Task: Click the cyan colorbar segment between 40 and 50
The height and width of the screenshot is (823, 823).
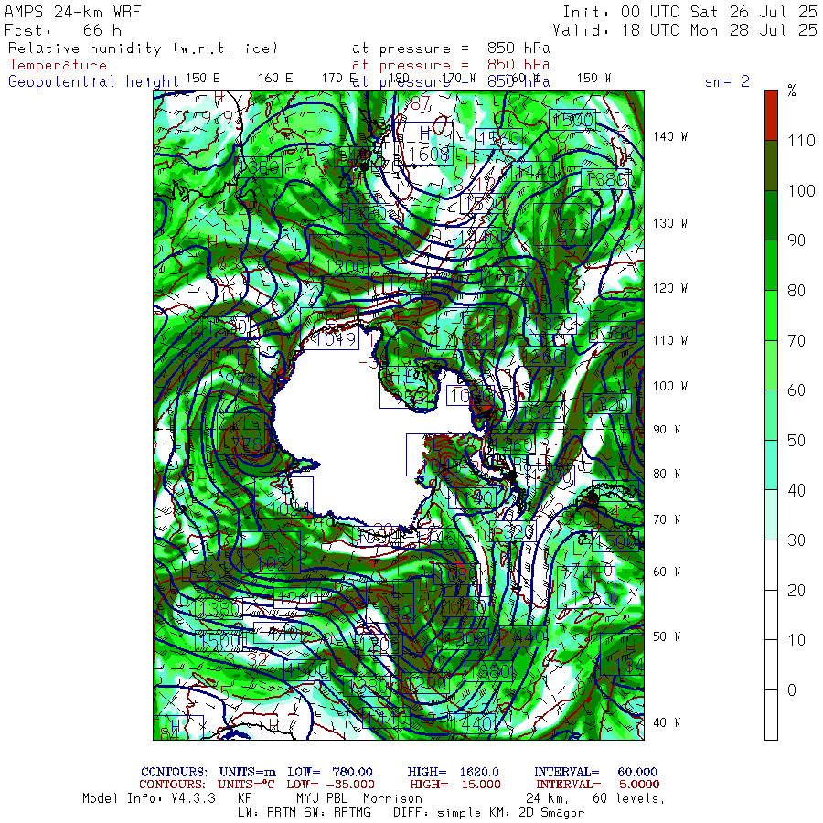Action: tap(771, 465)
